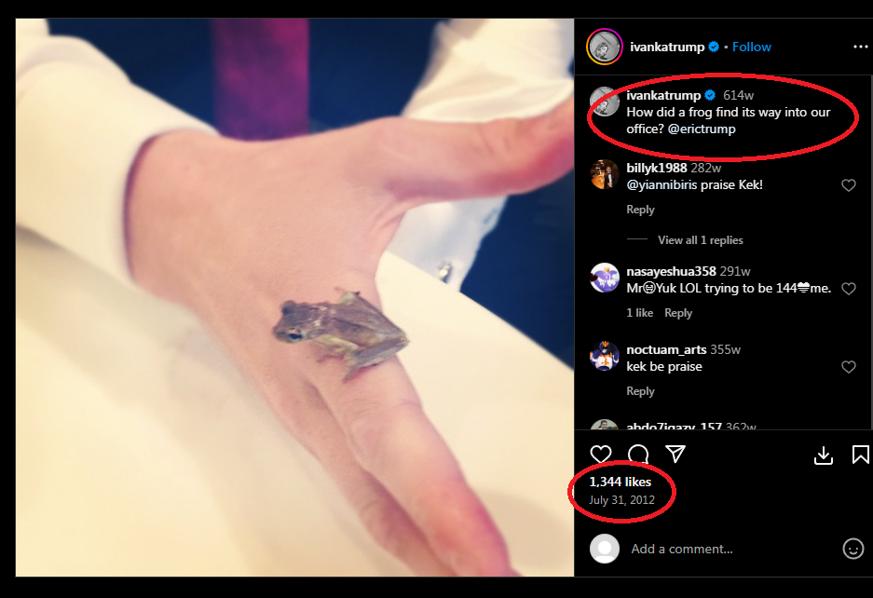Like the post with the heart icon
The width and height of the screenshot is (873, 598).
pos(601,455)
